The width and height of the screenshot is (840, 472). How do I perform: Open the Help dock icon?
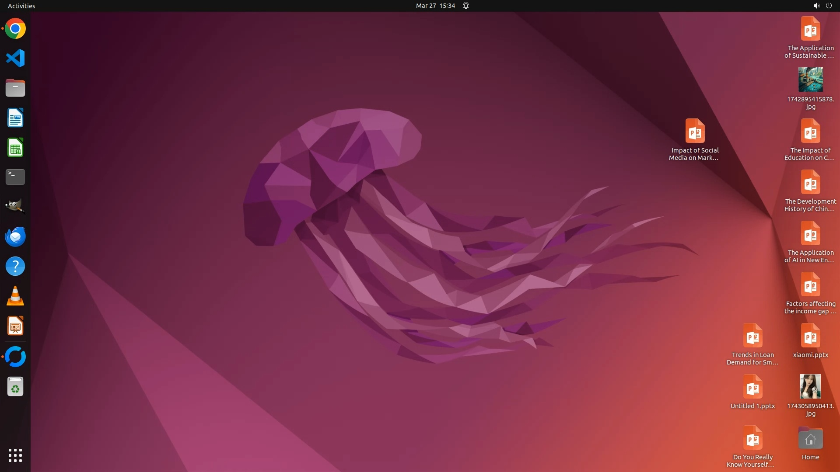15,266
